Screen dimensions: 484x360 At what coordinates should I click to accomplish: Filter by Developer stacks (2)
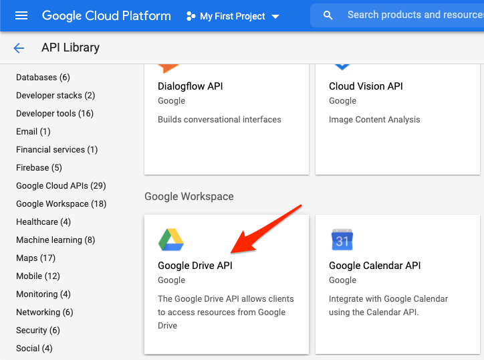55,96
